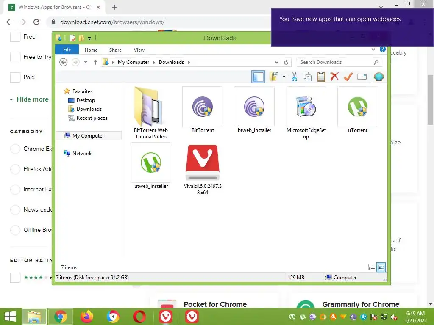Open the folder options dropdown arrow
The width and height of the screenshot is (434, 325).
tap(284, 77)
